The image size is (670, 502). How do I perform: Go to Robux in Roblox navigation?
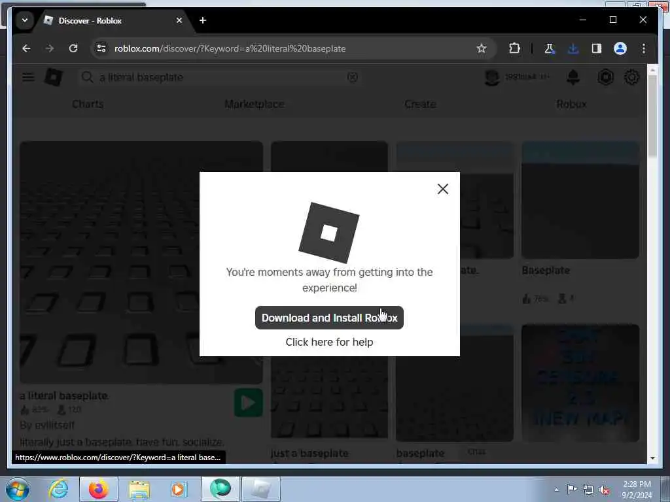coord(571,104)
